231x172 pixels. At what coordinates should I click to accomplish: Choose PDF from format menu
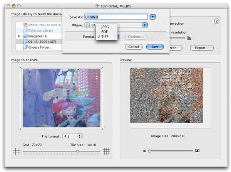[x=104, y=32]
